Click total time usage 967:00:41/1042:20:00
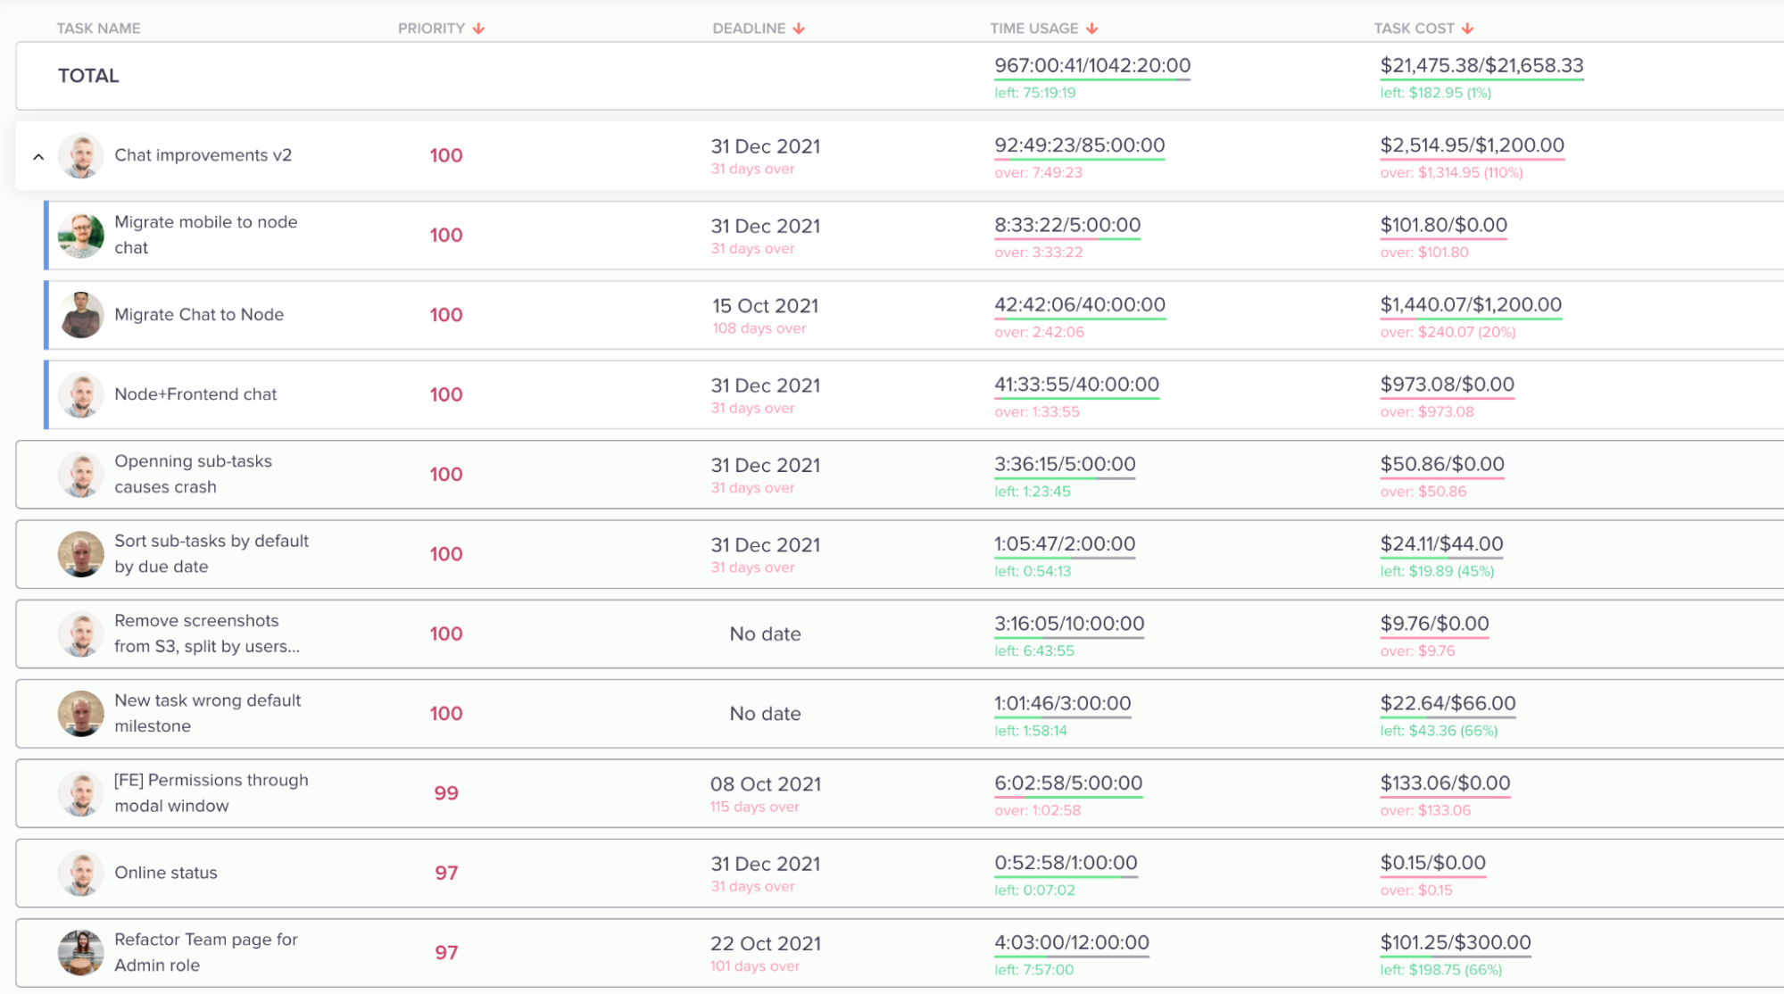The width and height of the screenshot is (1784, 994). pos(1092,65)
